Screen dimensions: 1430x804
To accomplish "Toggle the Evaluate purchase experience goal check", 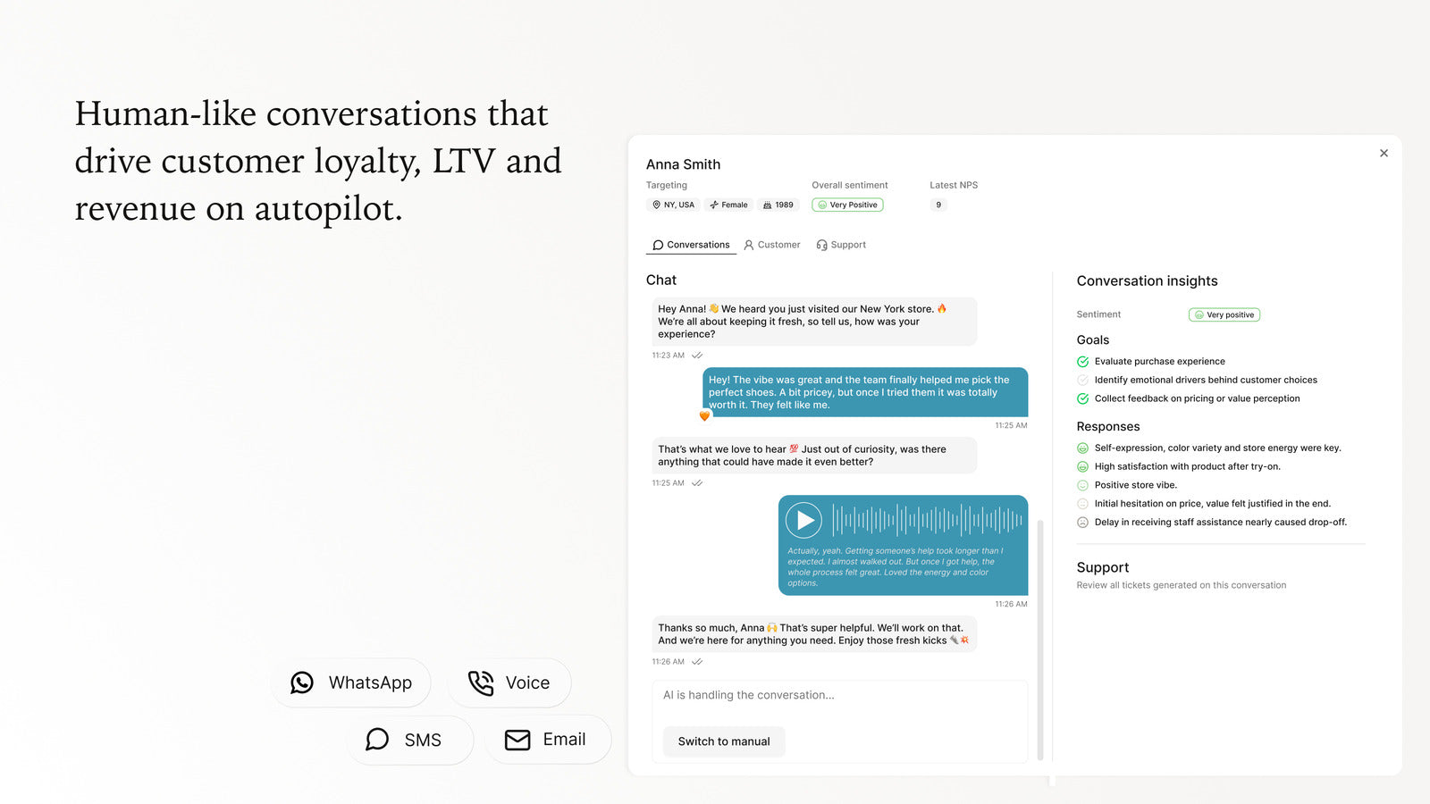I will [x=1082, y=362].
